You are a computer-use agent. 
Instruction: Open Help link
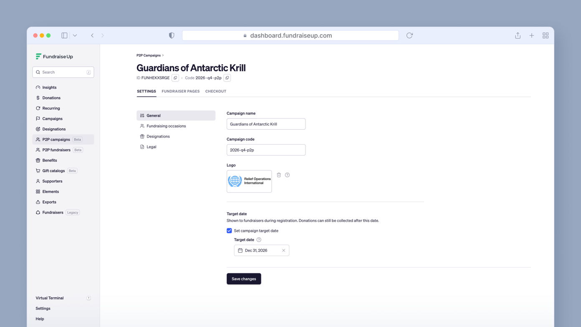40,319
